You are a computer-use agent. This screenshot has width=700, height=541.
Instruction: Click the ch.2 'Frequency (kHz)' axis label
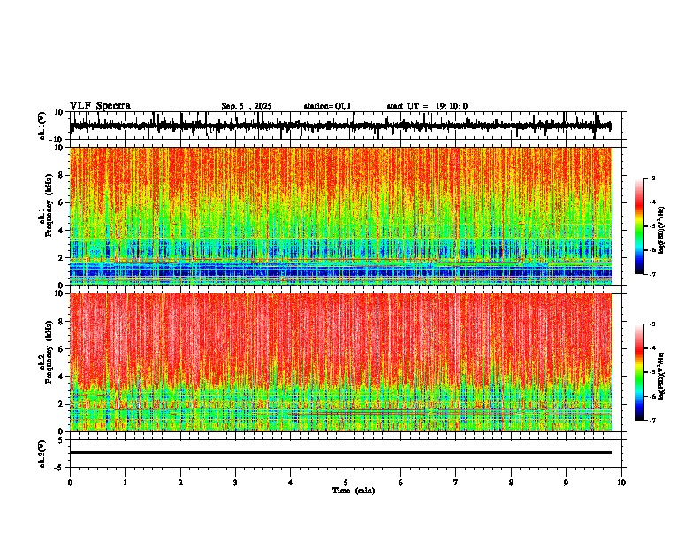pos(49,352)
